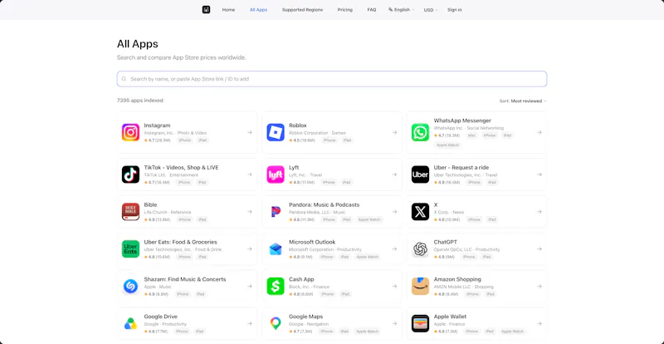This screenshot has height=344, width=664.
Task: Click the 'Google · Navigation' text
Action: point(309,324)
